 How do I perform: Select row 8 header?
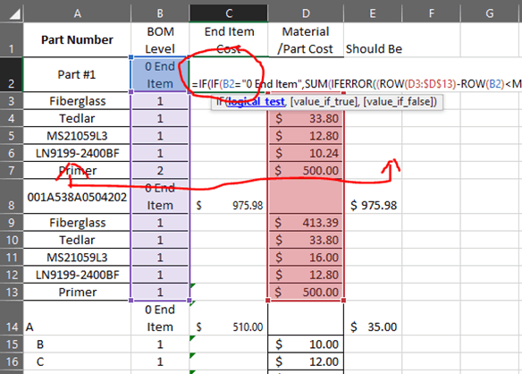click(12, 196)
